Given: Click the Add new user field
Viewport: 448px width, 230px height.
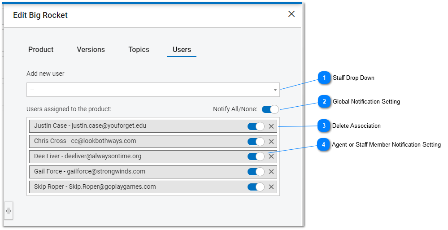Looking at the screenshot, I should pyautogui.click(x=153, y=90).
